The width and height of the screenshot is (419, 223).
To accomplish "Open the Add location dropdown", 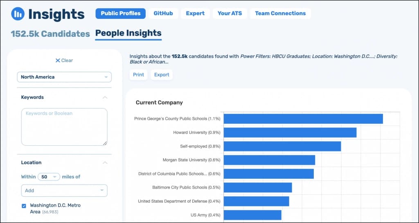I will [x=64, y=190].
